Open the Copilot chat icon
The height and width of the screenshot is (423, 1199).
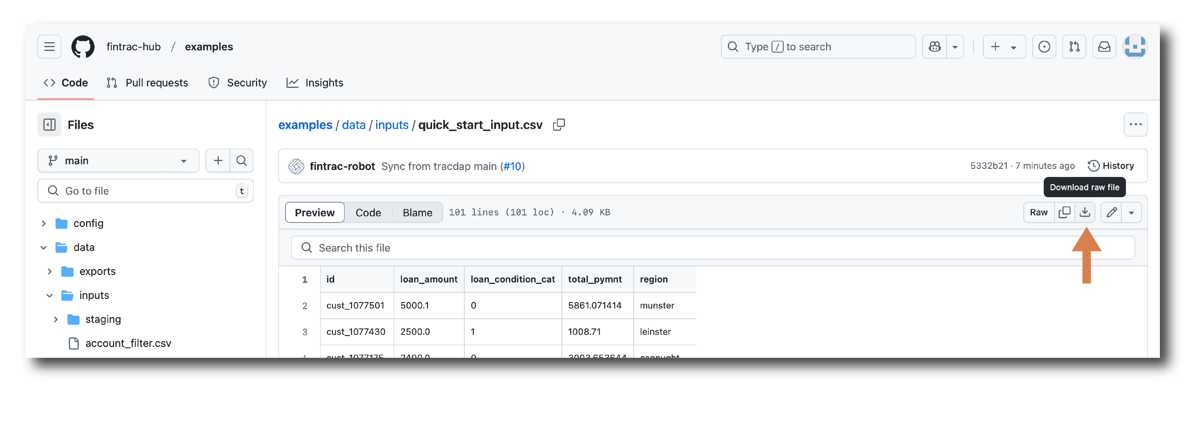click(x=934, y=47)
